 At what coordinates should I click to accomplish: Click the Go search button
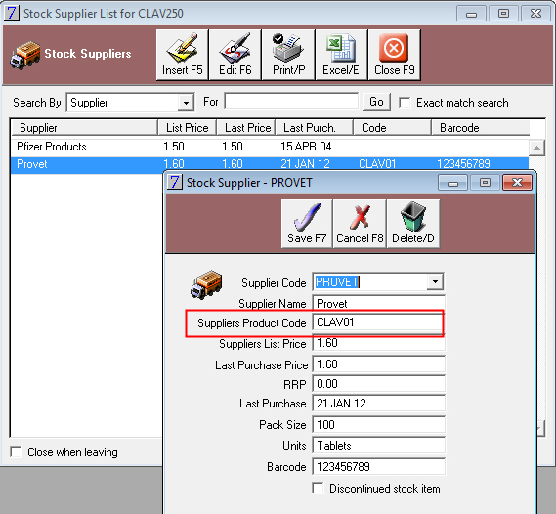pyautogui.click(x=376, y=102)
